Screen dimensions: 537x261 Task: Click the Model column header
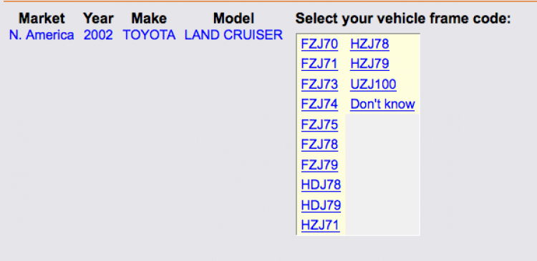click(x=233, y=19)
